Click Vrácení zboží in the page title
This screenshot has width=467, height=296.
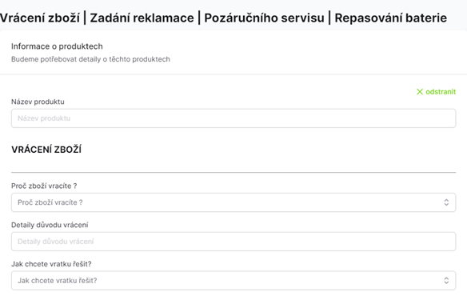coord(40,18)
